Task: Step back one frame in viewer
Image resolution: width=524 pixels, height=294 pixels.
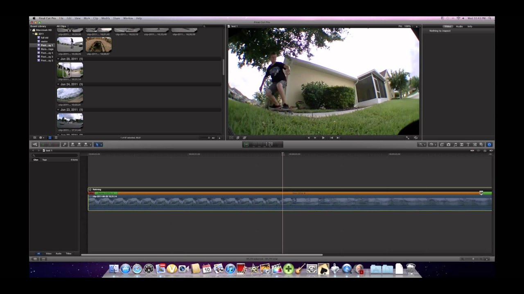Action: pos(309,138)
